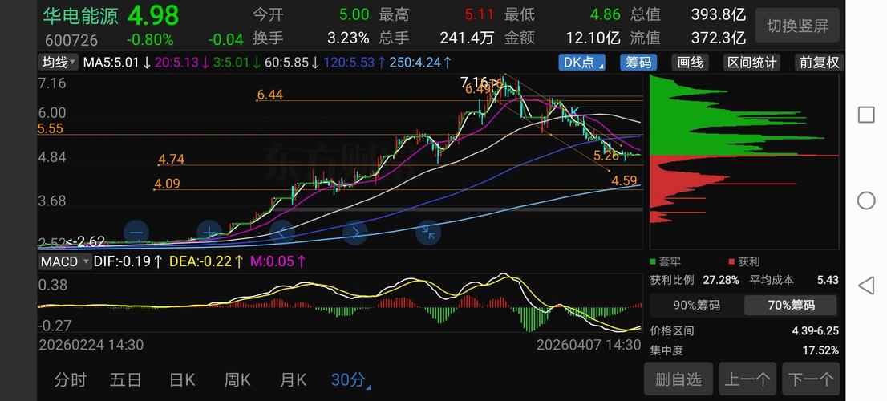
Task: Select the 90%筹码 option
Action: 696,306
